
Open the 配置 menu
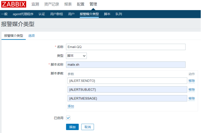point(81,4)
